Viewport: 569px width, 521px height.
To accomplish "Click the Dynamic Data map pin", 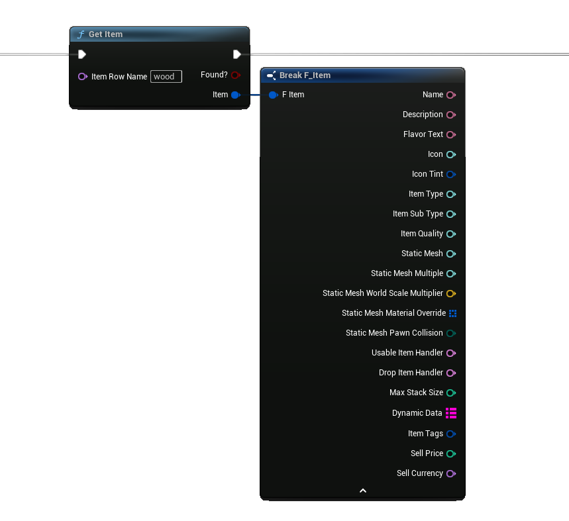I will tap(451, 413).
